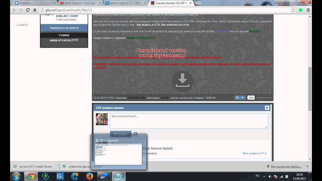Open a new tab button
This screenshot has height=181, width=322.
point(198,3)
